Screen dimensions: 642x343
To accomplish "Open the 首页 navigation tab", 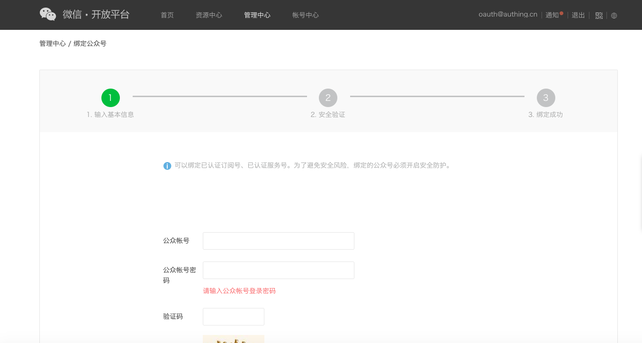I will (x=167, y=15).
